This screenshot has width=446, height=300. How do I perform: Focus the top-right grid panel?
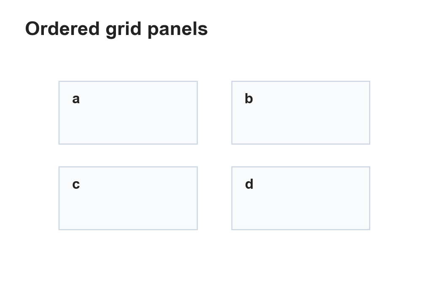(301, 112)
